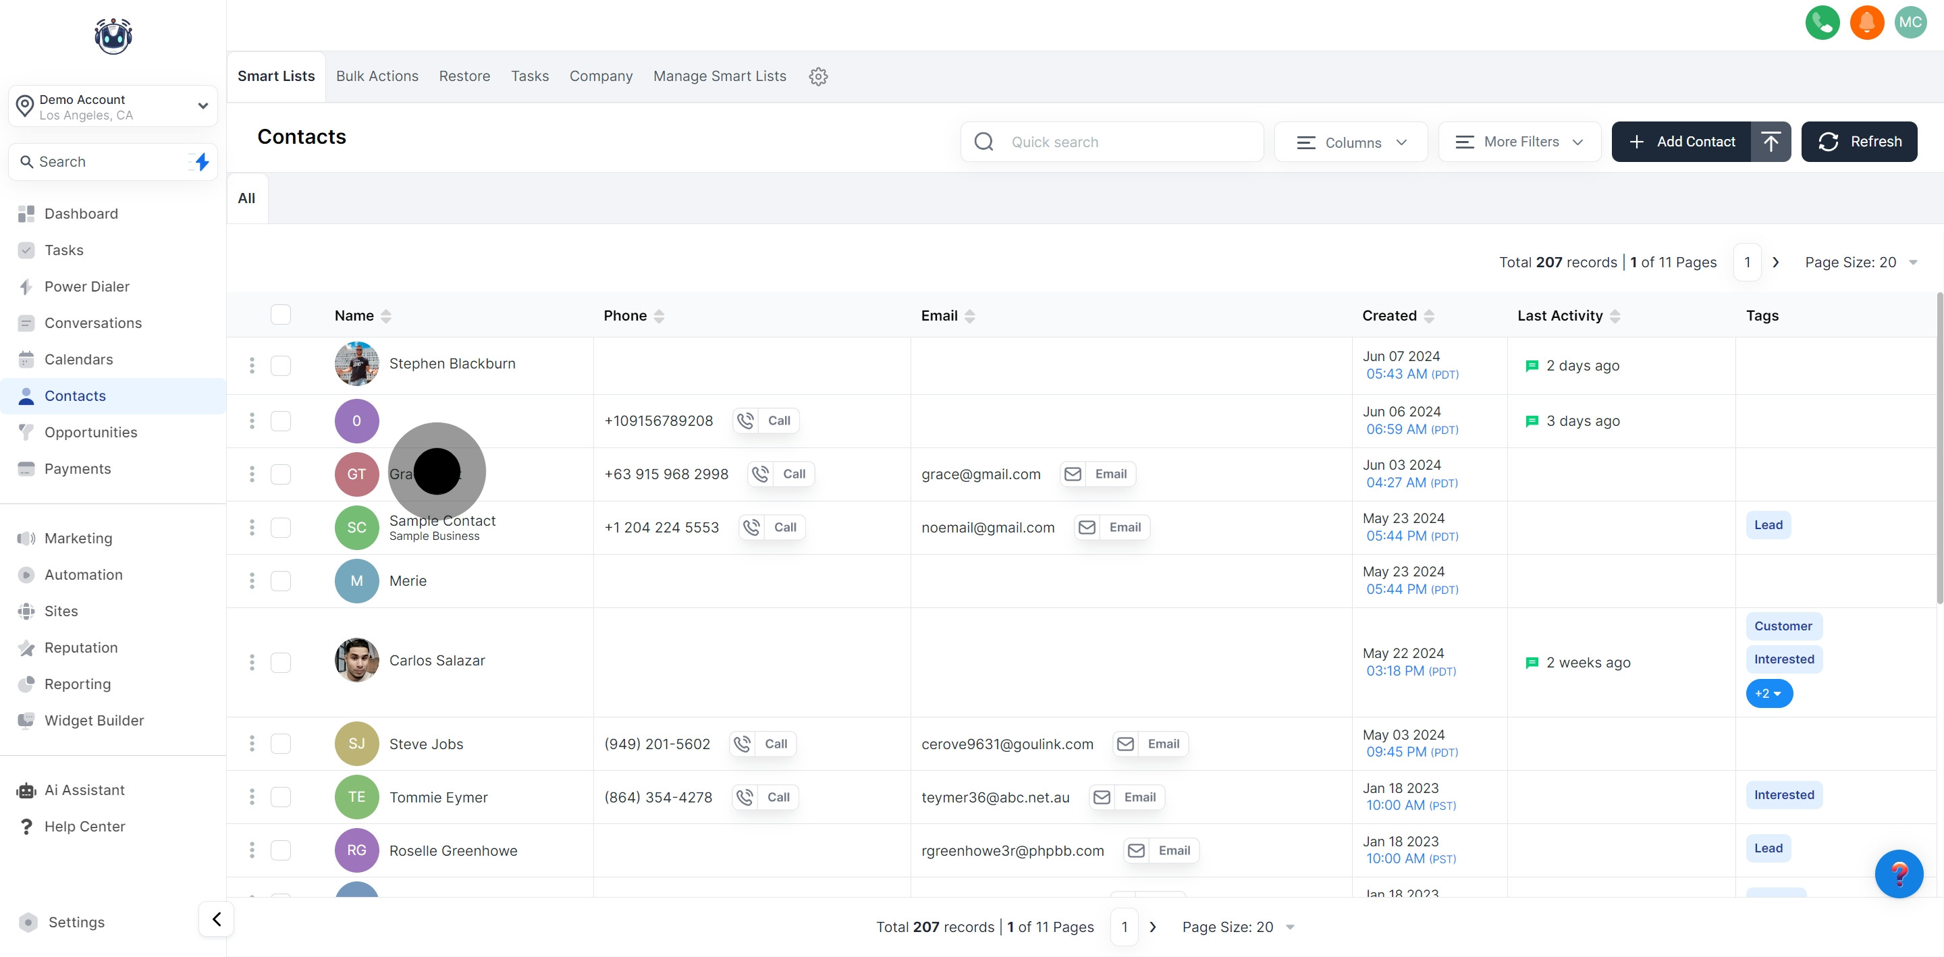Image resolution: width=1944 pixels, height=957 pixels.
Task: Click the Refresh button
Action: pos(1859,142)
